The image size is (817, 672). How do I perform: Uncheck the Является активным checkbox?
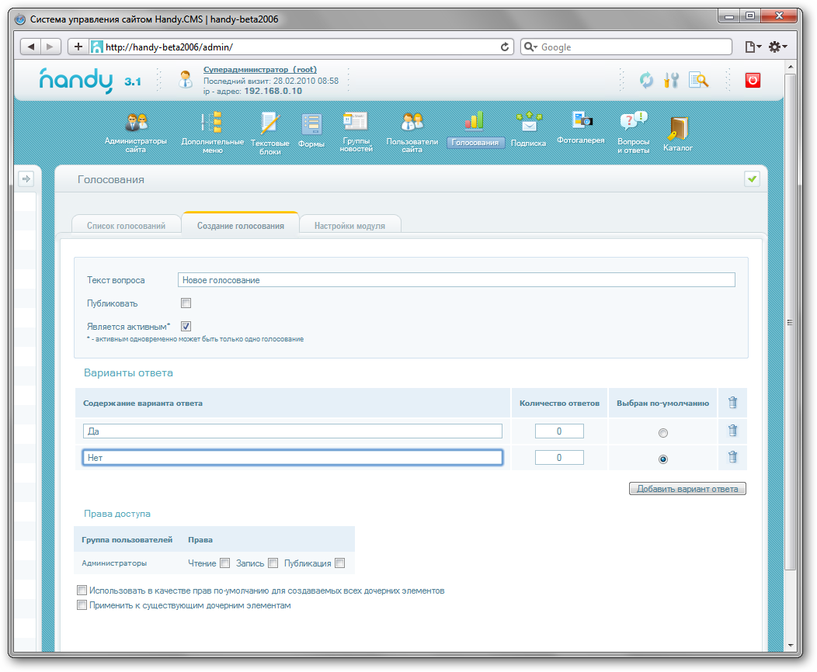tap(186, 327)
